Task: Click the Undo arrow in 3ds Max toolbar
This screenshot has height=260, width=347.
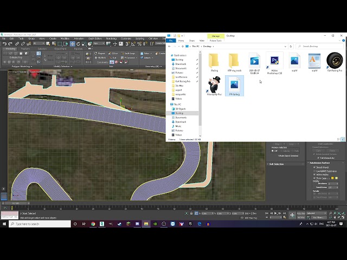Action: click(5, 44)
